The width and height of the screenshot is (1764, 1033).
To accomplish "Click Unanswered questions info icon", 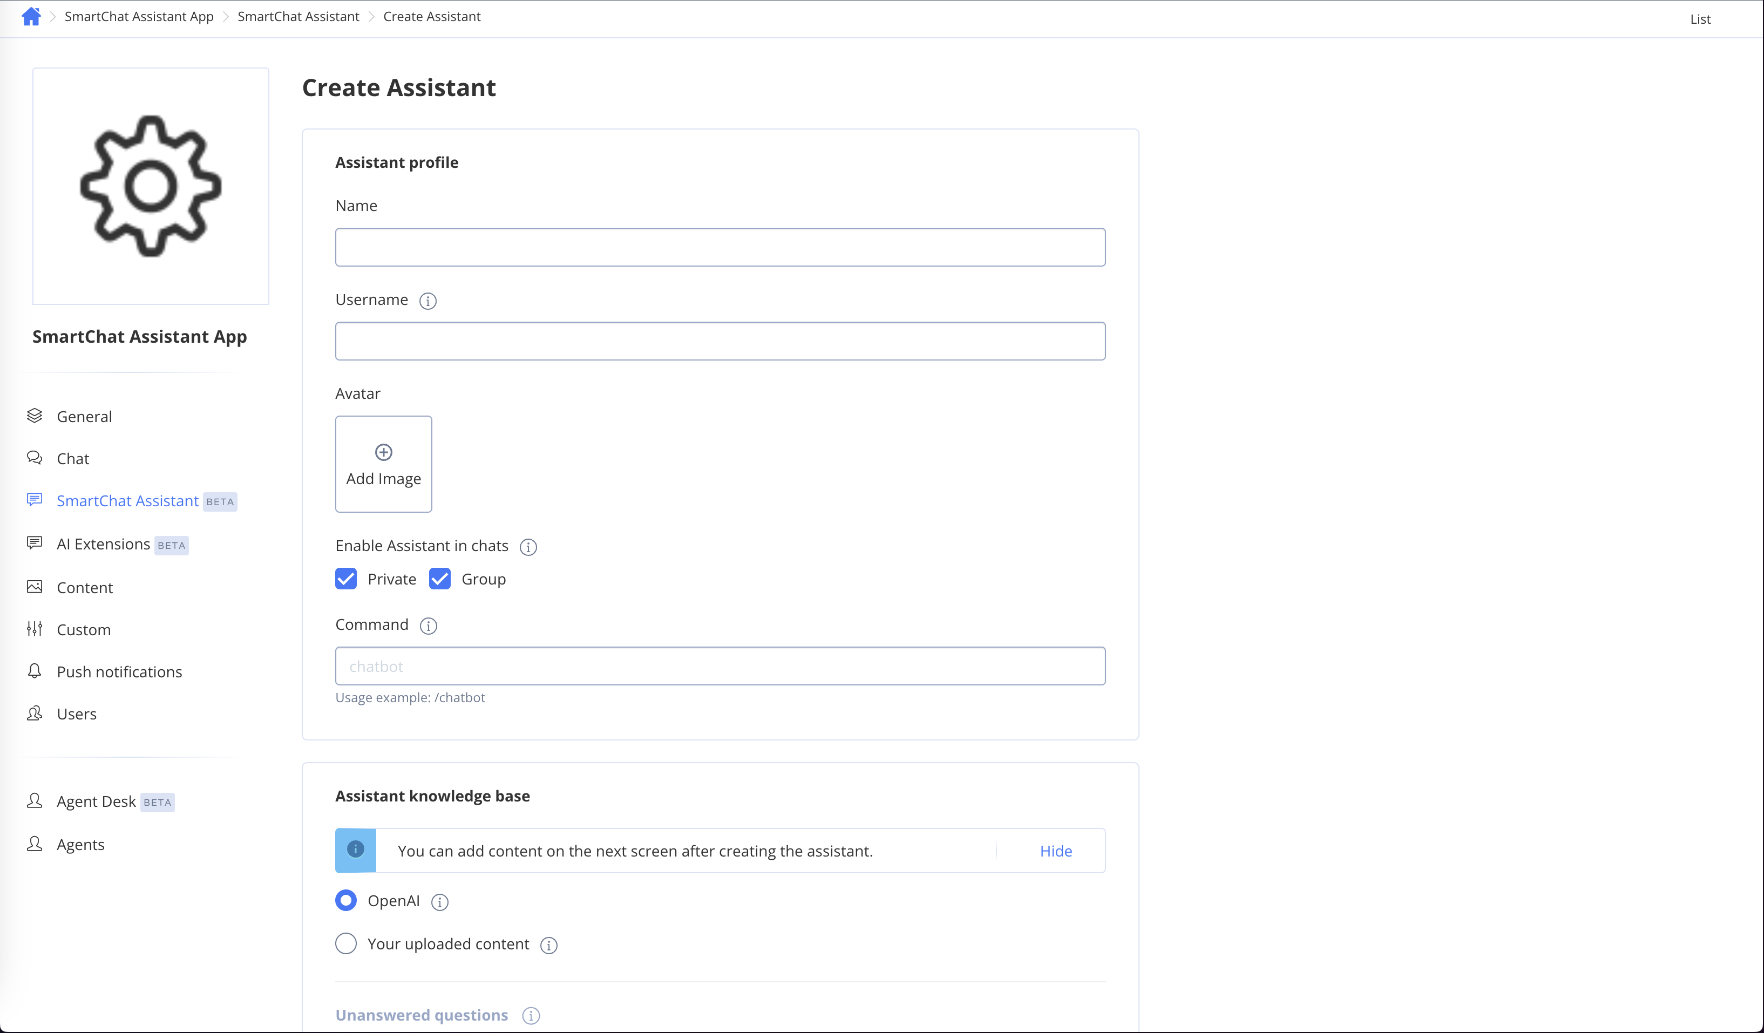I will [x=531, y=1016].
